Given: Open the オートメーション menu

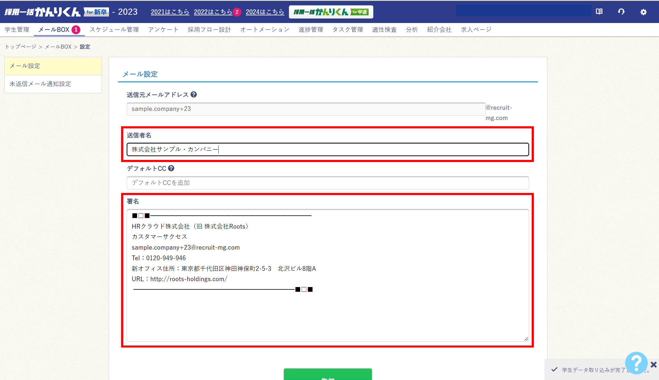Looking at the screenshot, I should click(265, 30).
